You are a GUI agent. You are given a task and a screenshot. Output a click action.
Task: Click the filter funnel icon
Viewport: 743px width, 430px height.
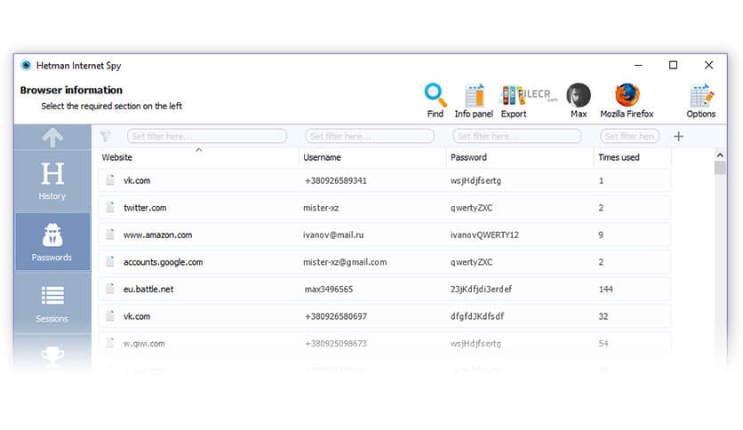[x=105, y=137]
